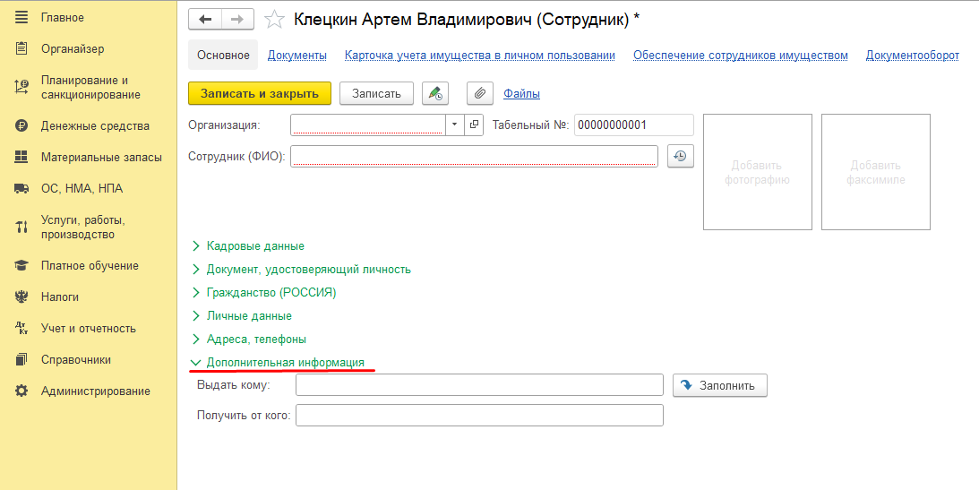
Task: Click the Органайзер clipboard icon
Action: (21, 48)
